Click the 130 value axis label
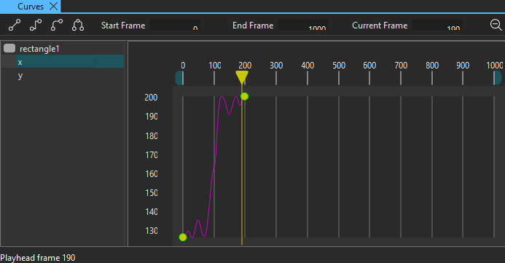 (152, 231)
